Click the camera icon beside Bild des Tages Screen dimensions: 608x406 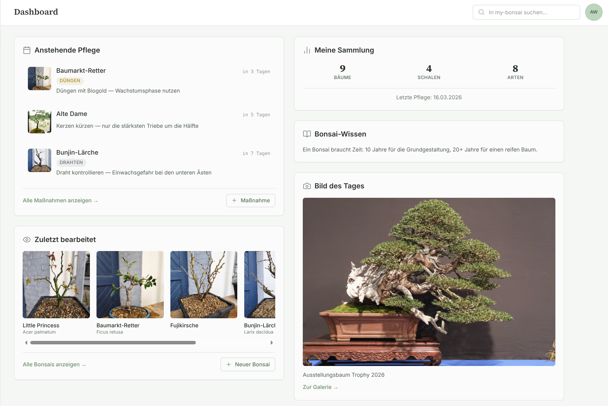306,186
